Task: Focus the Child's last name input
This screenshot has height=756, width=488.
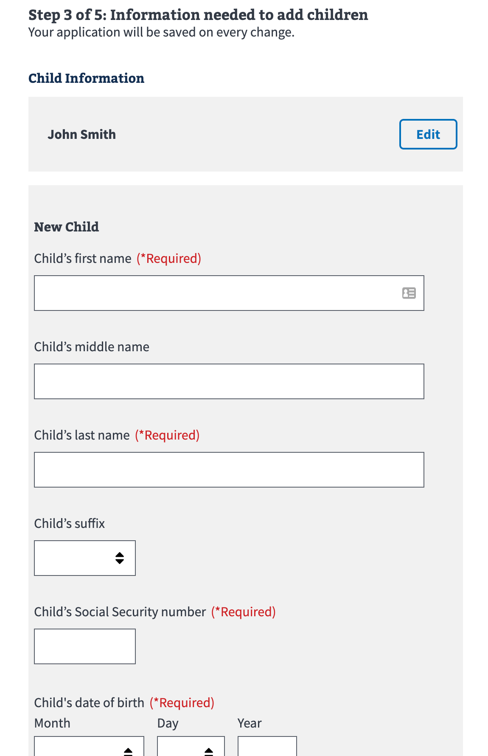Action: (x=229, y=469)
